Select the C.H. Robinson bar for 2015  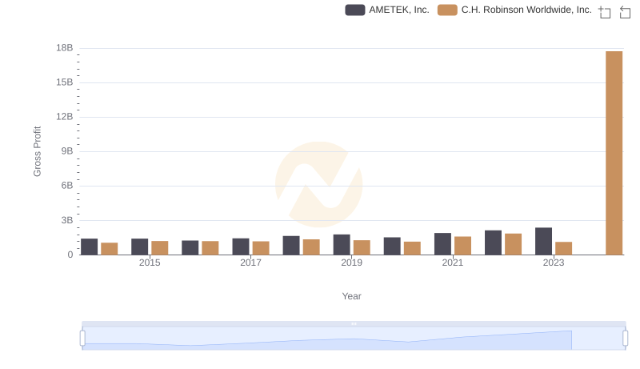[159, 248]
